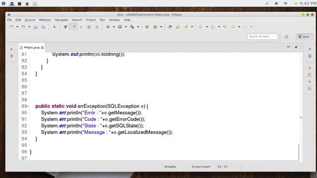Click inside the Quick Access field
The width and height of the screenshot is (317, 178).
(x=262, y=36)
